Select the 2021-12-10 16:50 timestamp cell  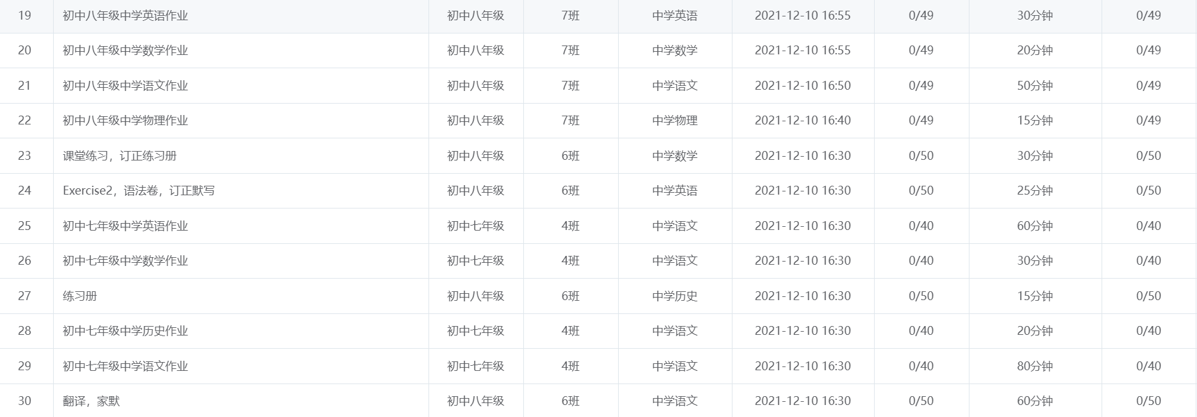click(803, 86)
